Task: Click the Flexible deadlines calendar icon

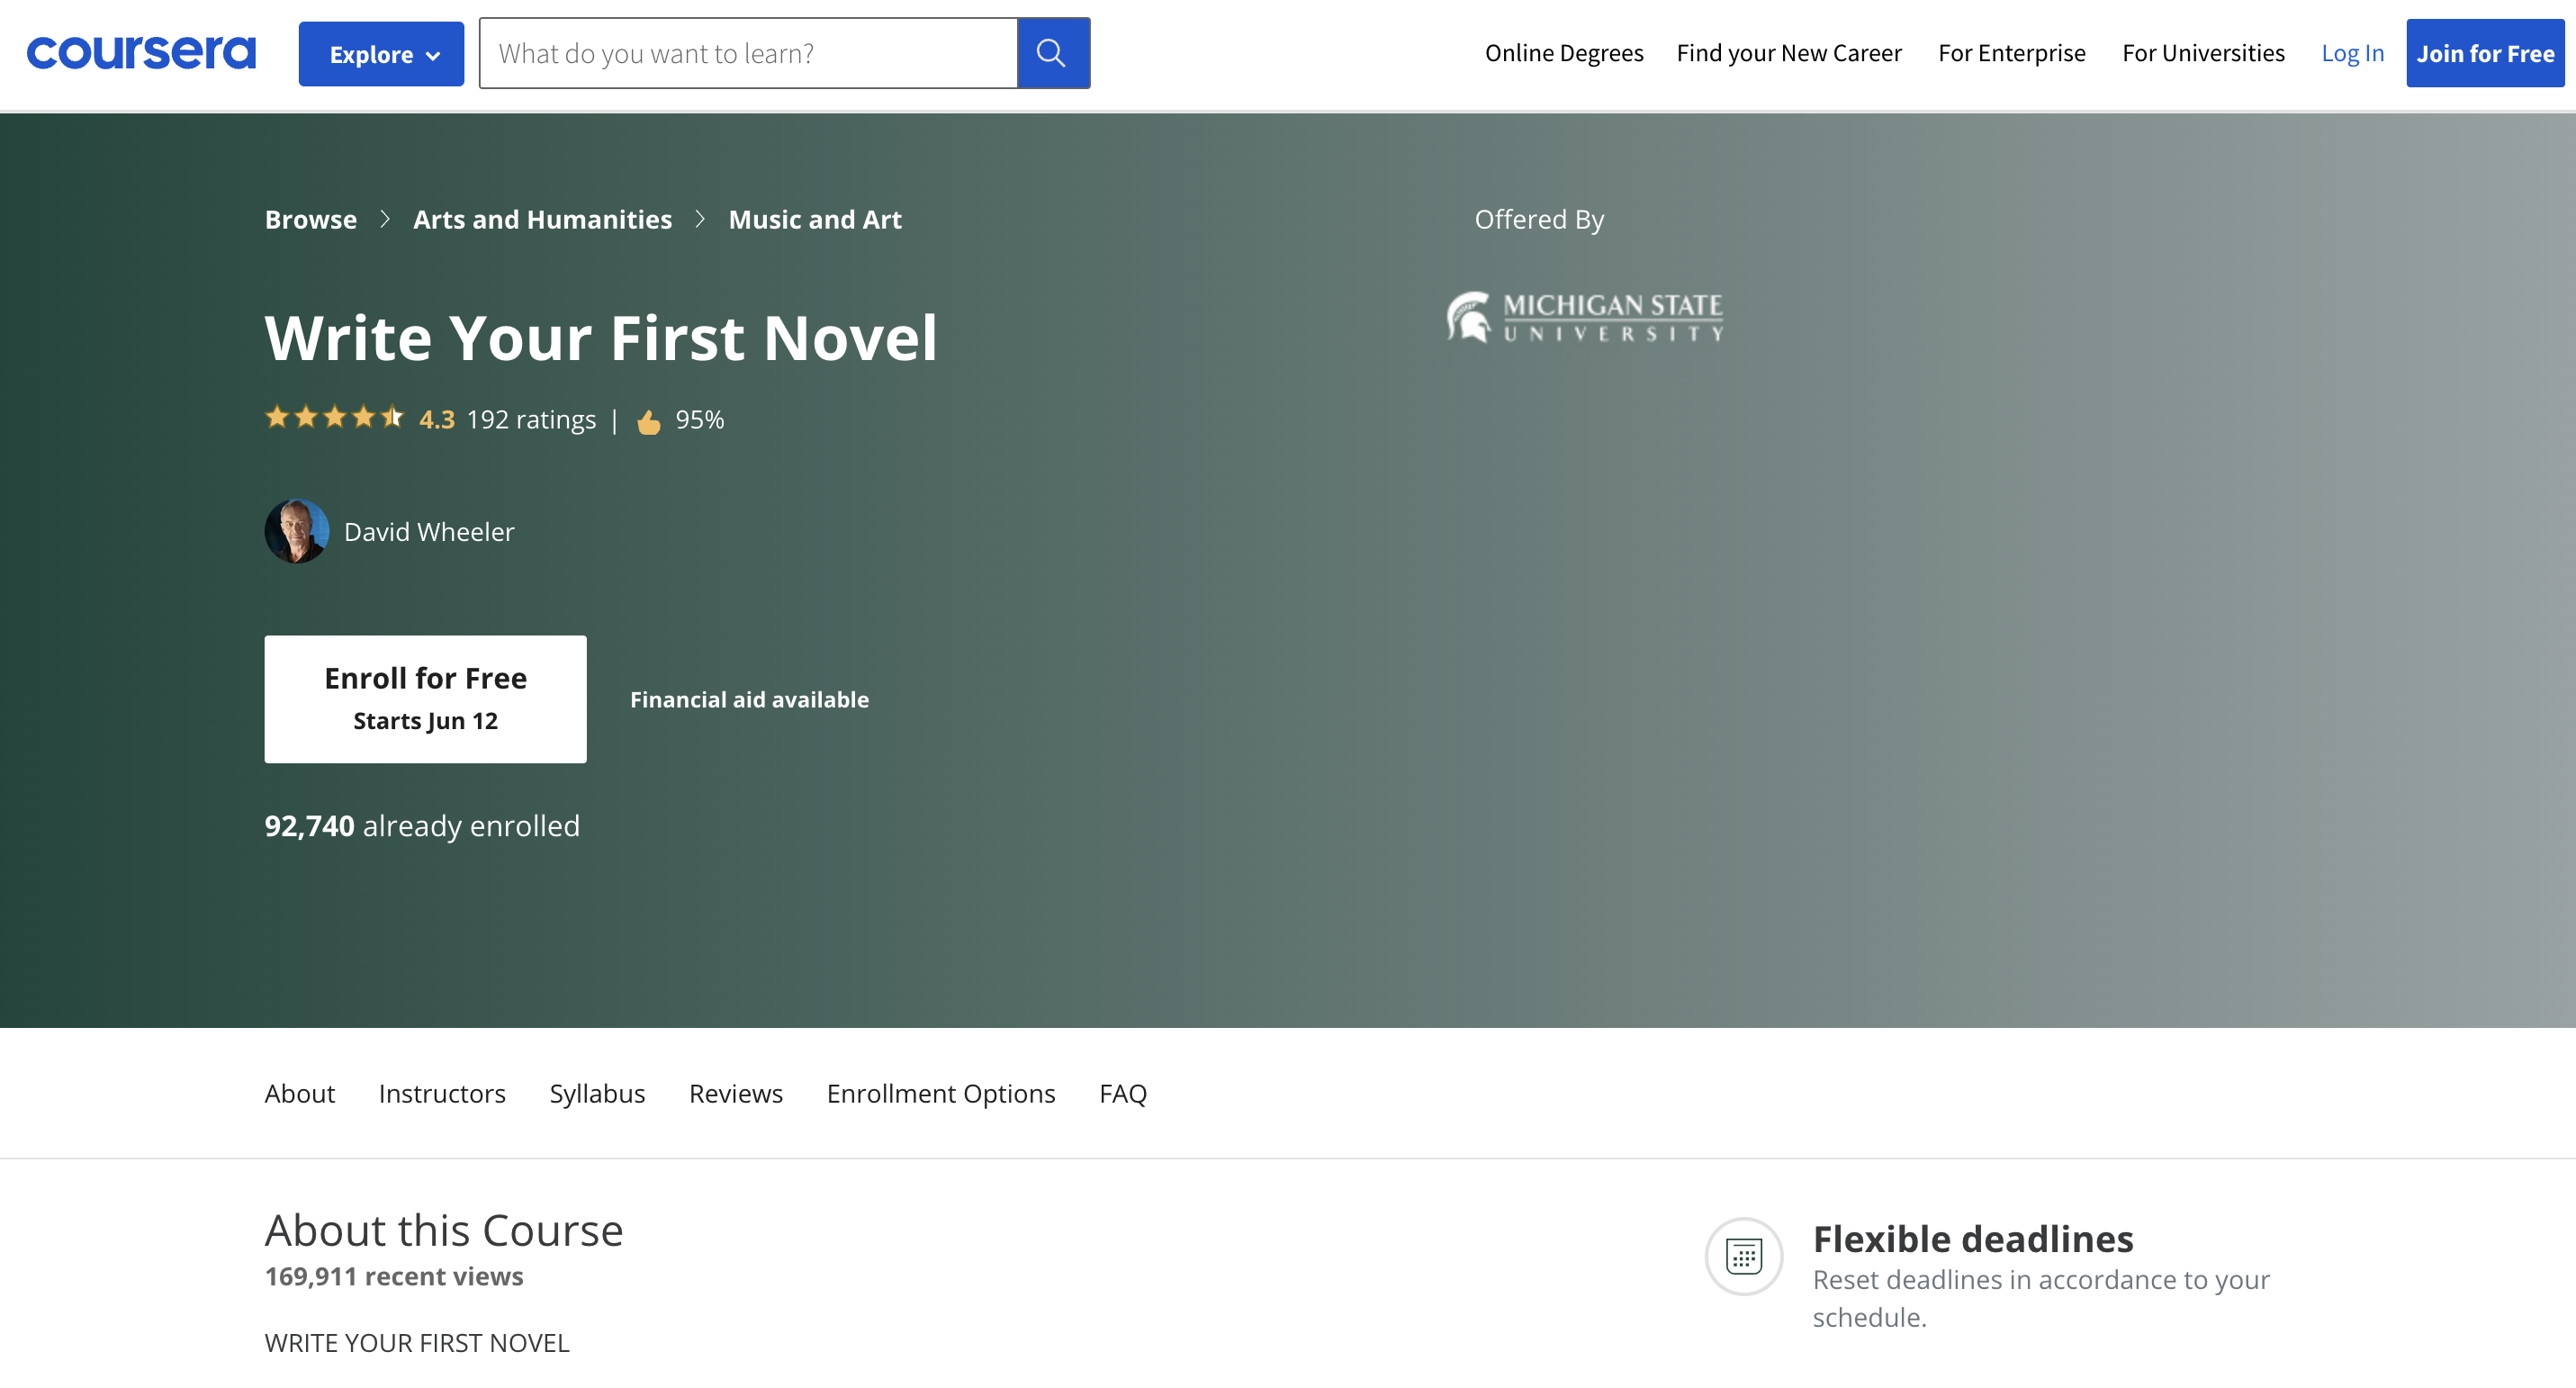Action: 1743,1256
